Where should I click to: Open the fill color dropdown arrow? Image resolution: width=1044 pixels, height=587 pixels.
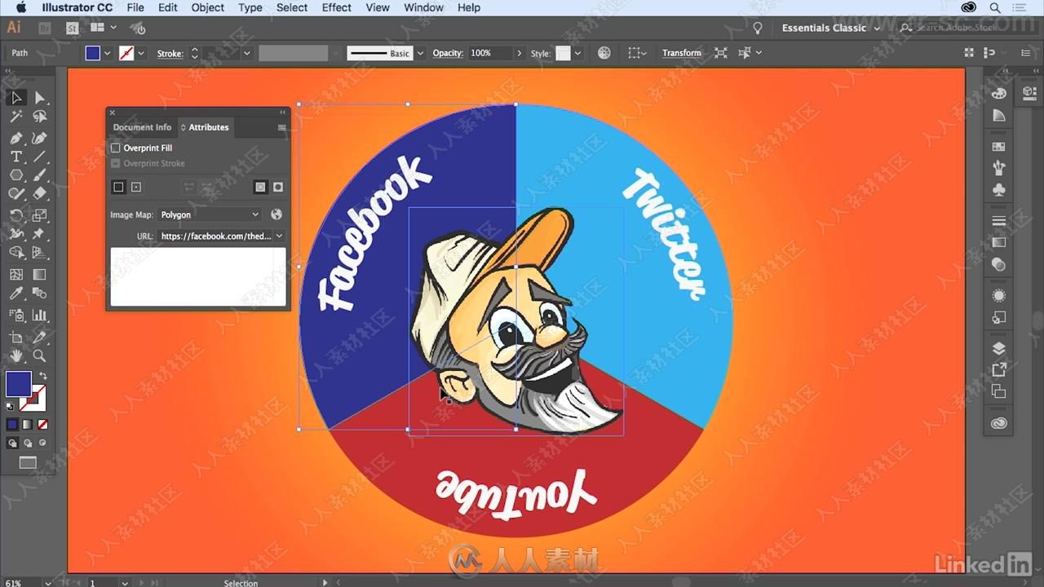coord(108,53)
